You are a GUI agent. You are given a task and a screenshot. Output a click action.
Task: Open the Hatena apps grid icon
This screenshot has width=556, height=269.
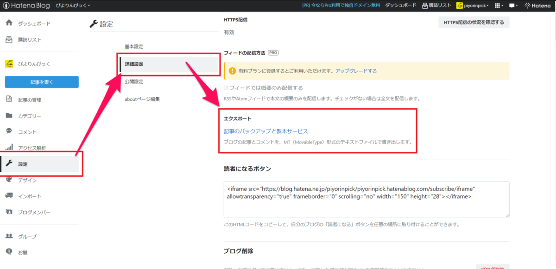click(x=498, y=6)
